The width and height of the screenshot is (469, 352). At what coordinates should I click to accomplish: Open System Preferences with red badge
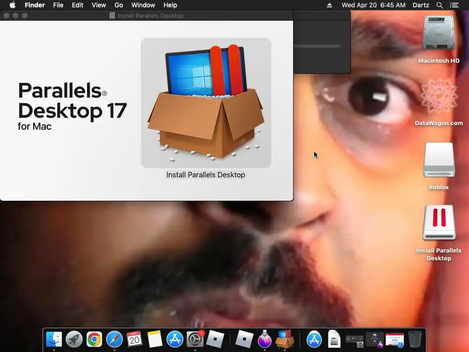pyautogui.click(x=195, y=340)
